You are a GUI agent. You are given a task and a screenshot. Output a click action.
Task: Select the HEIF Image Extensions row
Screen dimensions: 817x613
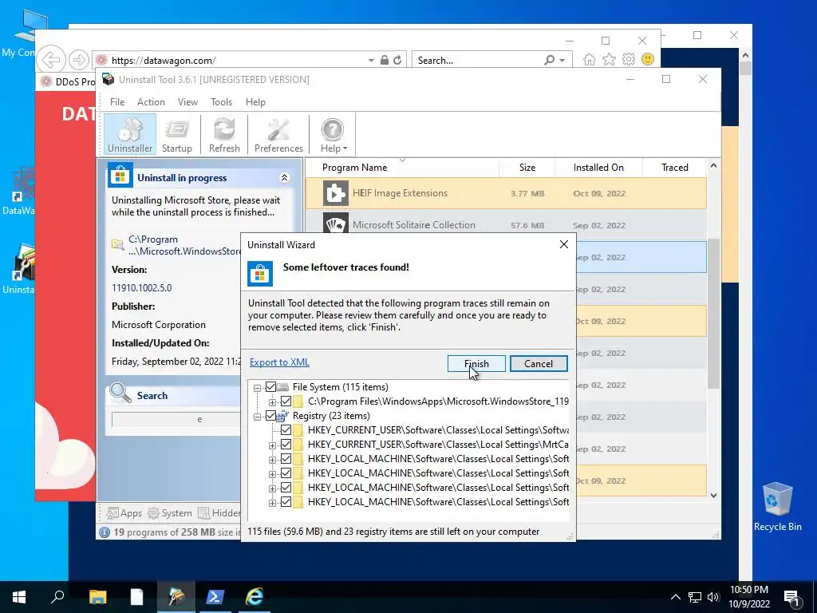coord(506,193)
